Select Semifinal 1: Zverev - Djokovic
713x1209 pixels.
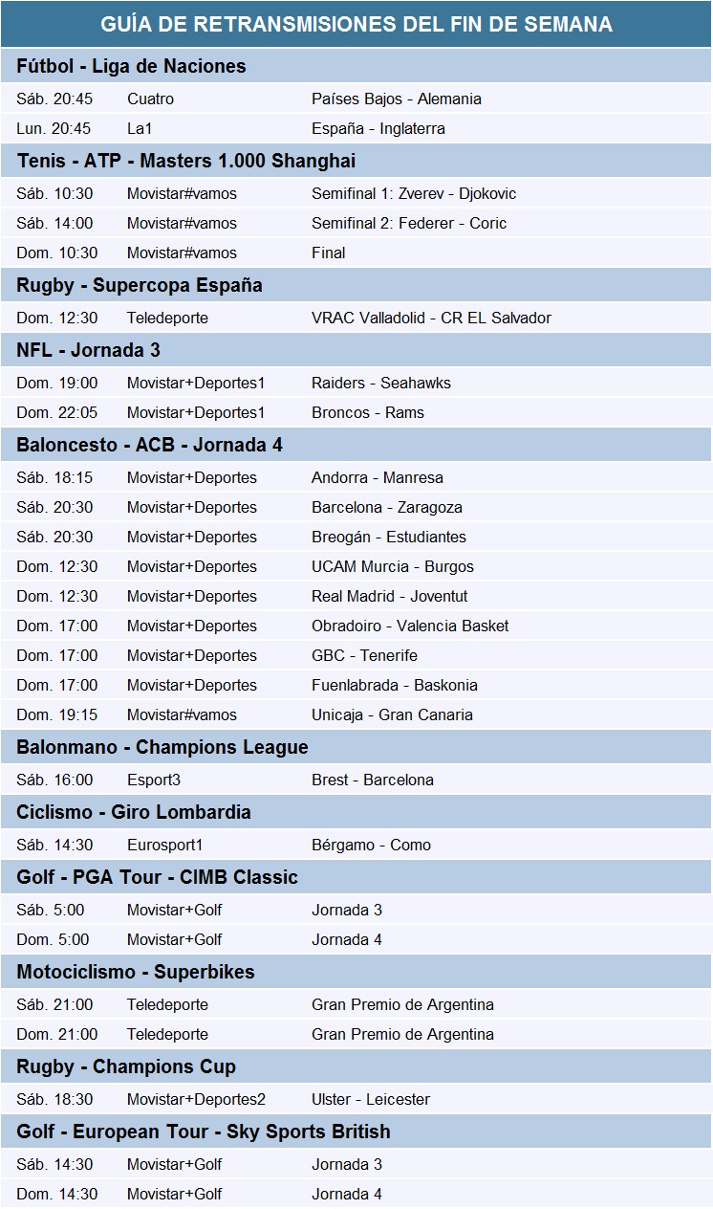point(413,193)
